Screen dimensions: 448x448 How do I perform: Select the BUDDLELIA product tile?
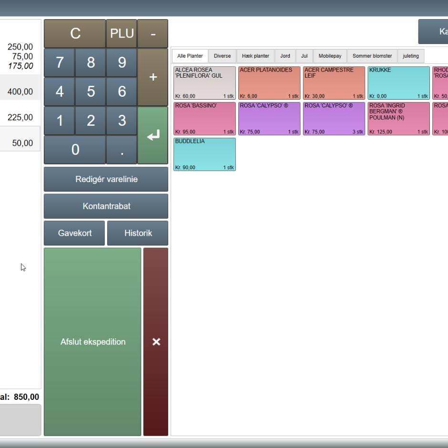pos(204,153)
